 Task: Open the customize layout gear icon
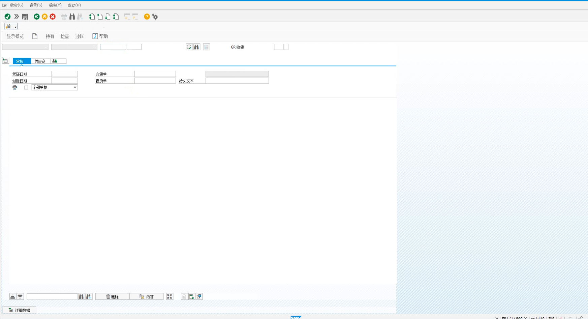point(155,17)
